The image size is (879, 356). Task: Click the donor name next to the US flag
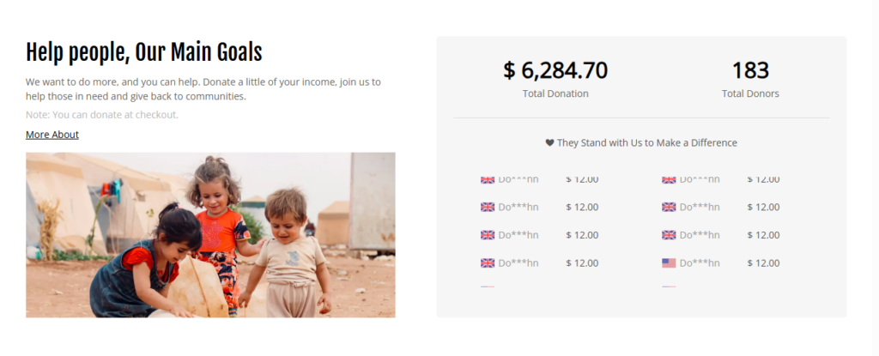[x=700, y=263]
